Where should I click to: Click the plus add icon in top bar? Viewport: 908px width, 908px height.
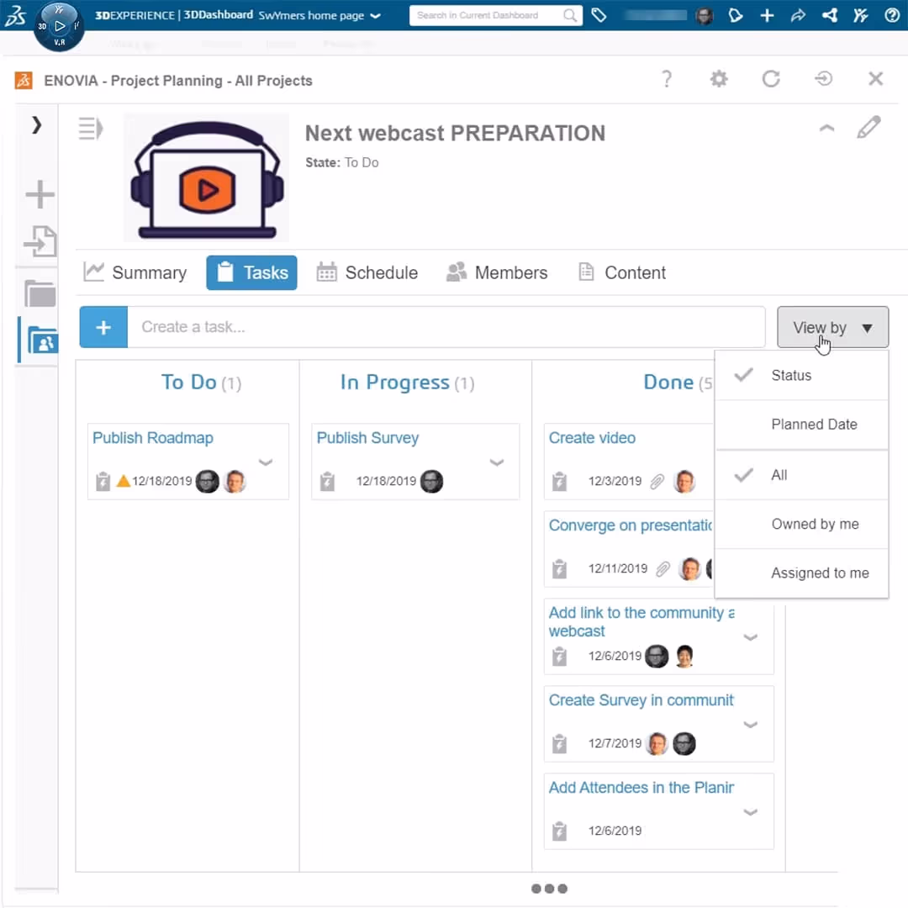(x=767, y=16)
